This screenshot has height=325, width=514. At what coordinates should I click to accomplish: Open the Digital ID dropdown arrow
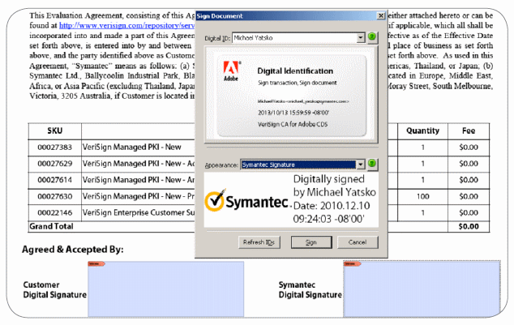coord(361,37)
